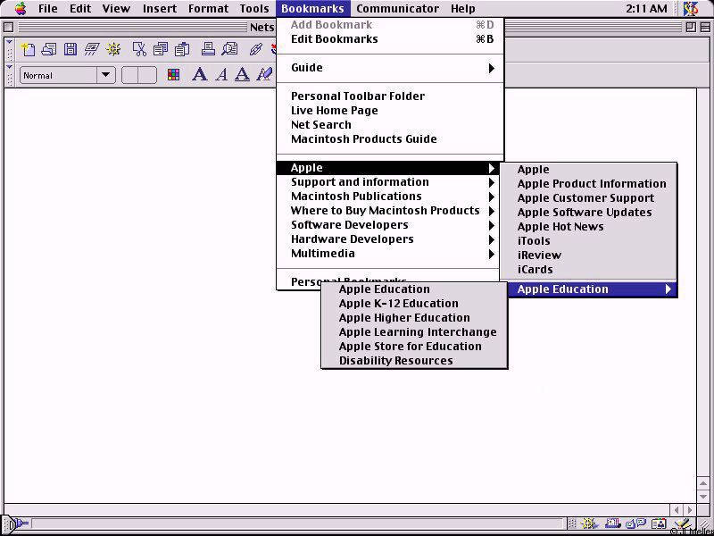714x536 pixels.
Task: Open the Apple Store for Education bookmark
Action: click(410, 347)
